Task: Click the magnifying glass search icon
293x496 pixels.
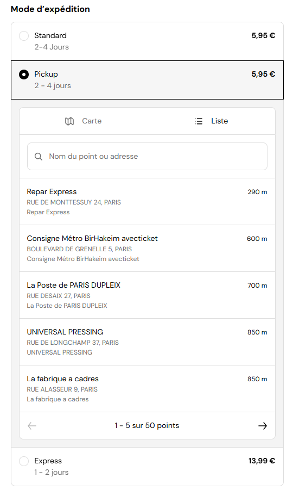Action: pos(38,156)
